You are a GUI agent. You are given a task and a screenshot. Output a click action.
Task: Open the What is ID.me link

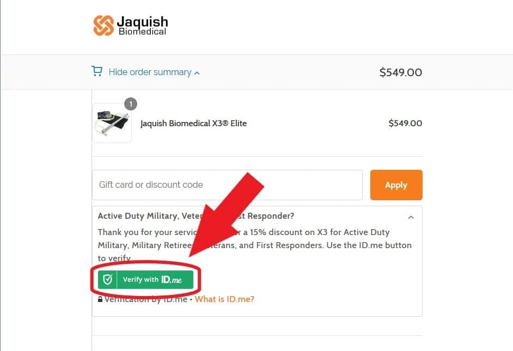point(224,299)
